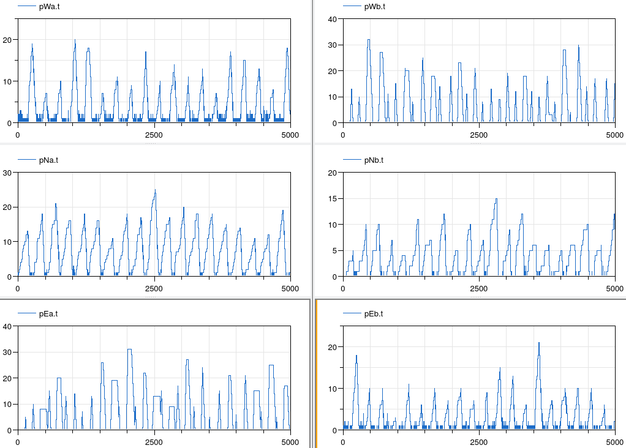Click the pEa.t legend label
Image resolution: width=626 pixels, height=448 pixels.
pyautogui.click(x=48, y=314)
